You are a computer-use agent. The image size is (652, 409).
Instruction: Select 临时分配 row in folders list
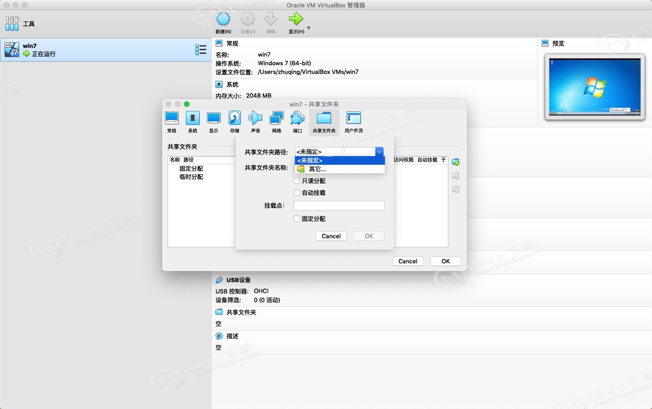point(191,177)
